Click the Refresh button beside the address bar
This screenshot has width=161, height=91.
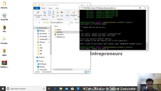click(x=72, y=22)
